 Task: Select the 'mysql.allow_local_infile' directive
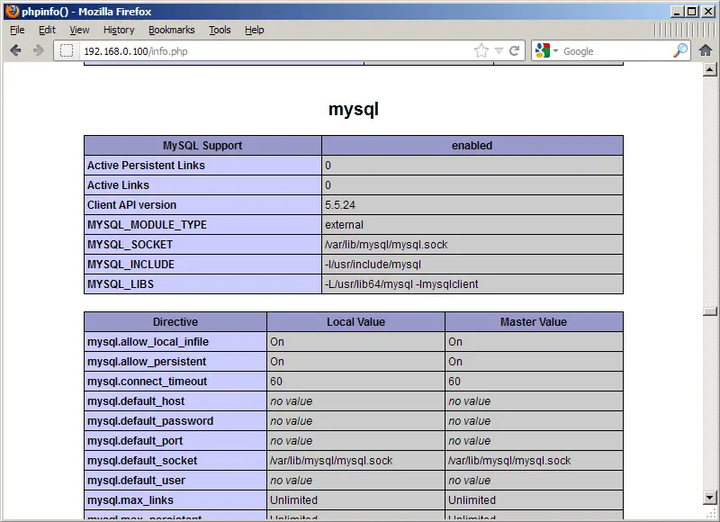tap(148, 342)
